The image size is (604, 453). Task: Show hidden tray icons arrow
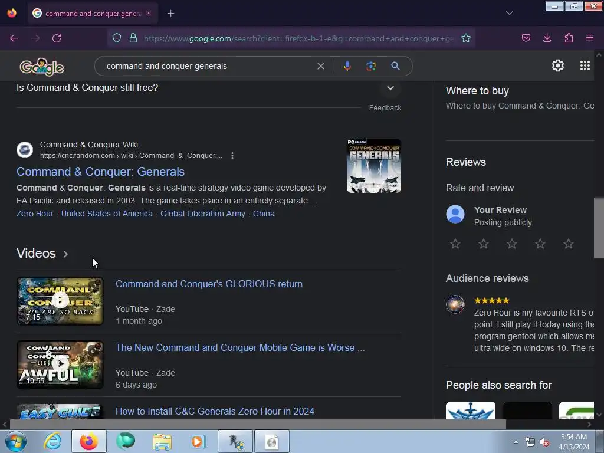(516, 442)
